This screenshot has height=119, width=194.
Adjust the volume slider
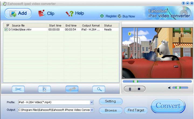pyautogui.click(x=180, y=88)
